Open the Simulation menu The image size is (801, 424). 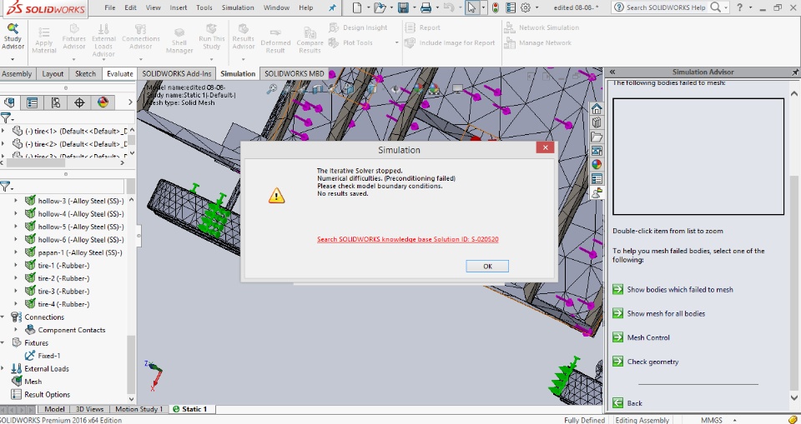(238, 7)
